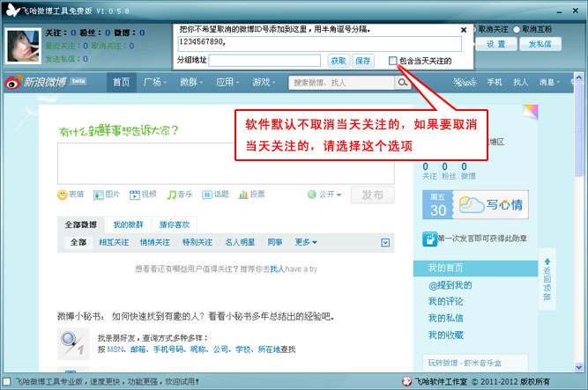Click the weibo ID list text field
588x390 pixels.
319,44
